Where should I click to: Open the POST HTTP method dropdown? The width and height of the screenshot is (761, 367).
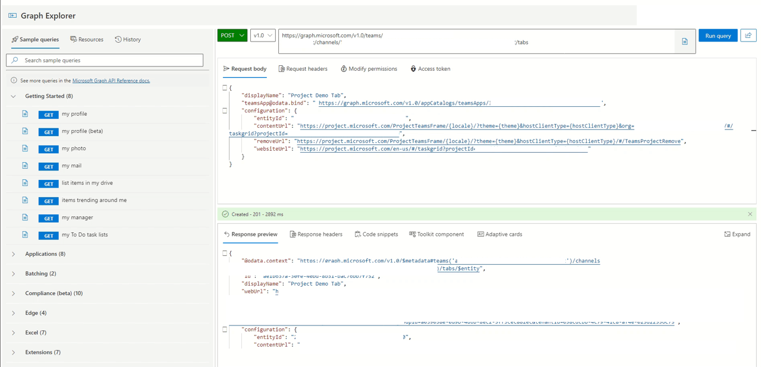[232, 36]
